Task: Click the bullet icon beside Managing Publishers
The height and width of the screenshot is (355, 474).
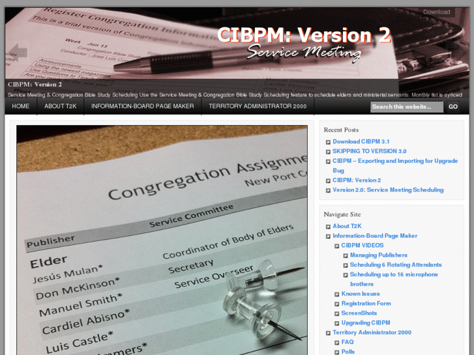Action: [x=346, y=255]
